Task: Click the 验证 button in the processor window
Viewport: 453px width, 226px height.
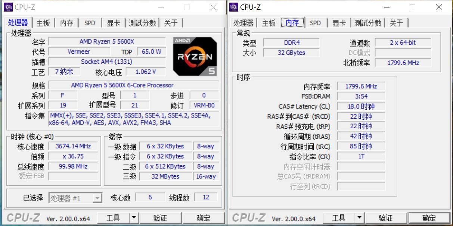Action: pyautogui.click(x=161, y=217)
